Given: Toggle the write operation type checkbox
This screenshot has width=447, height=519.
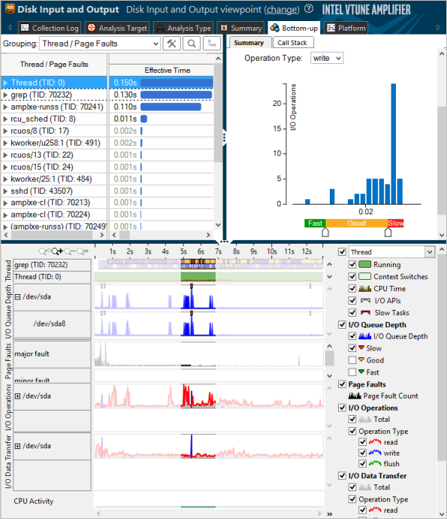Looking at the screenshot, I should (363, 453).
